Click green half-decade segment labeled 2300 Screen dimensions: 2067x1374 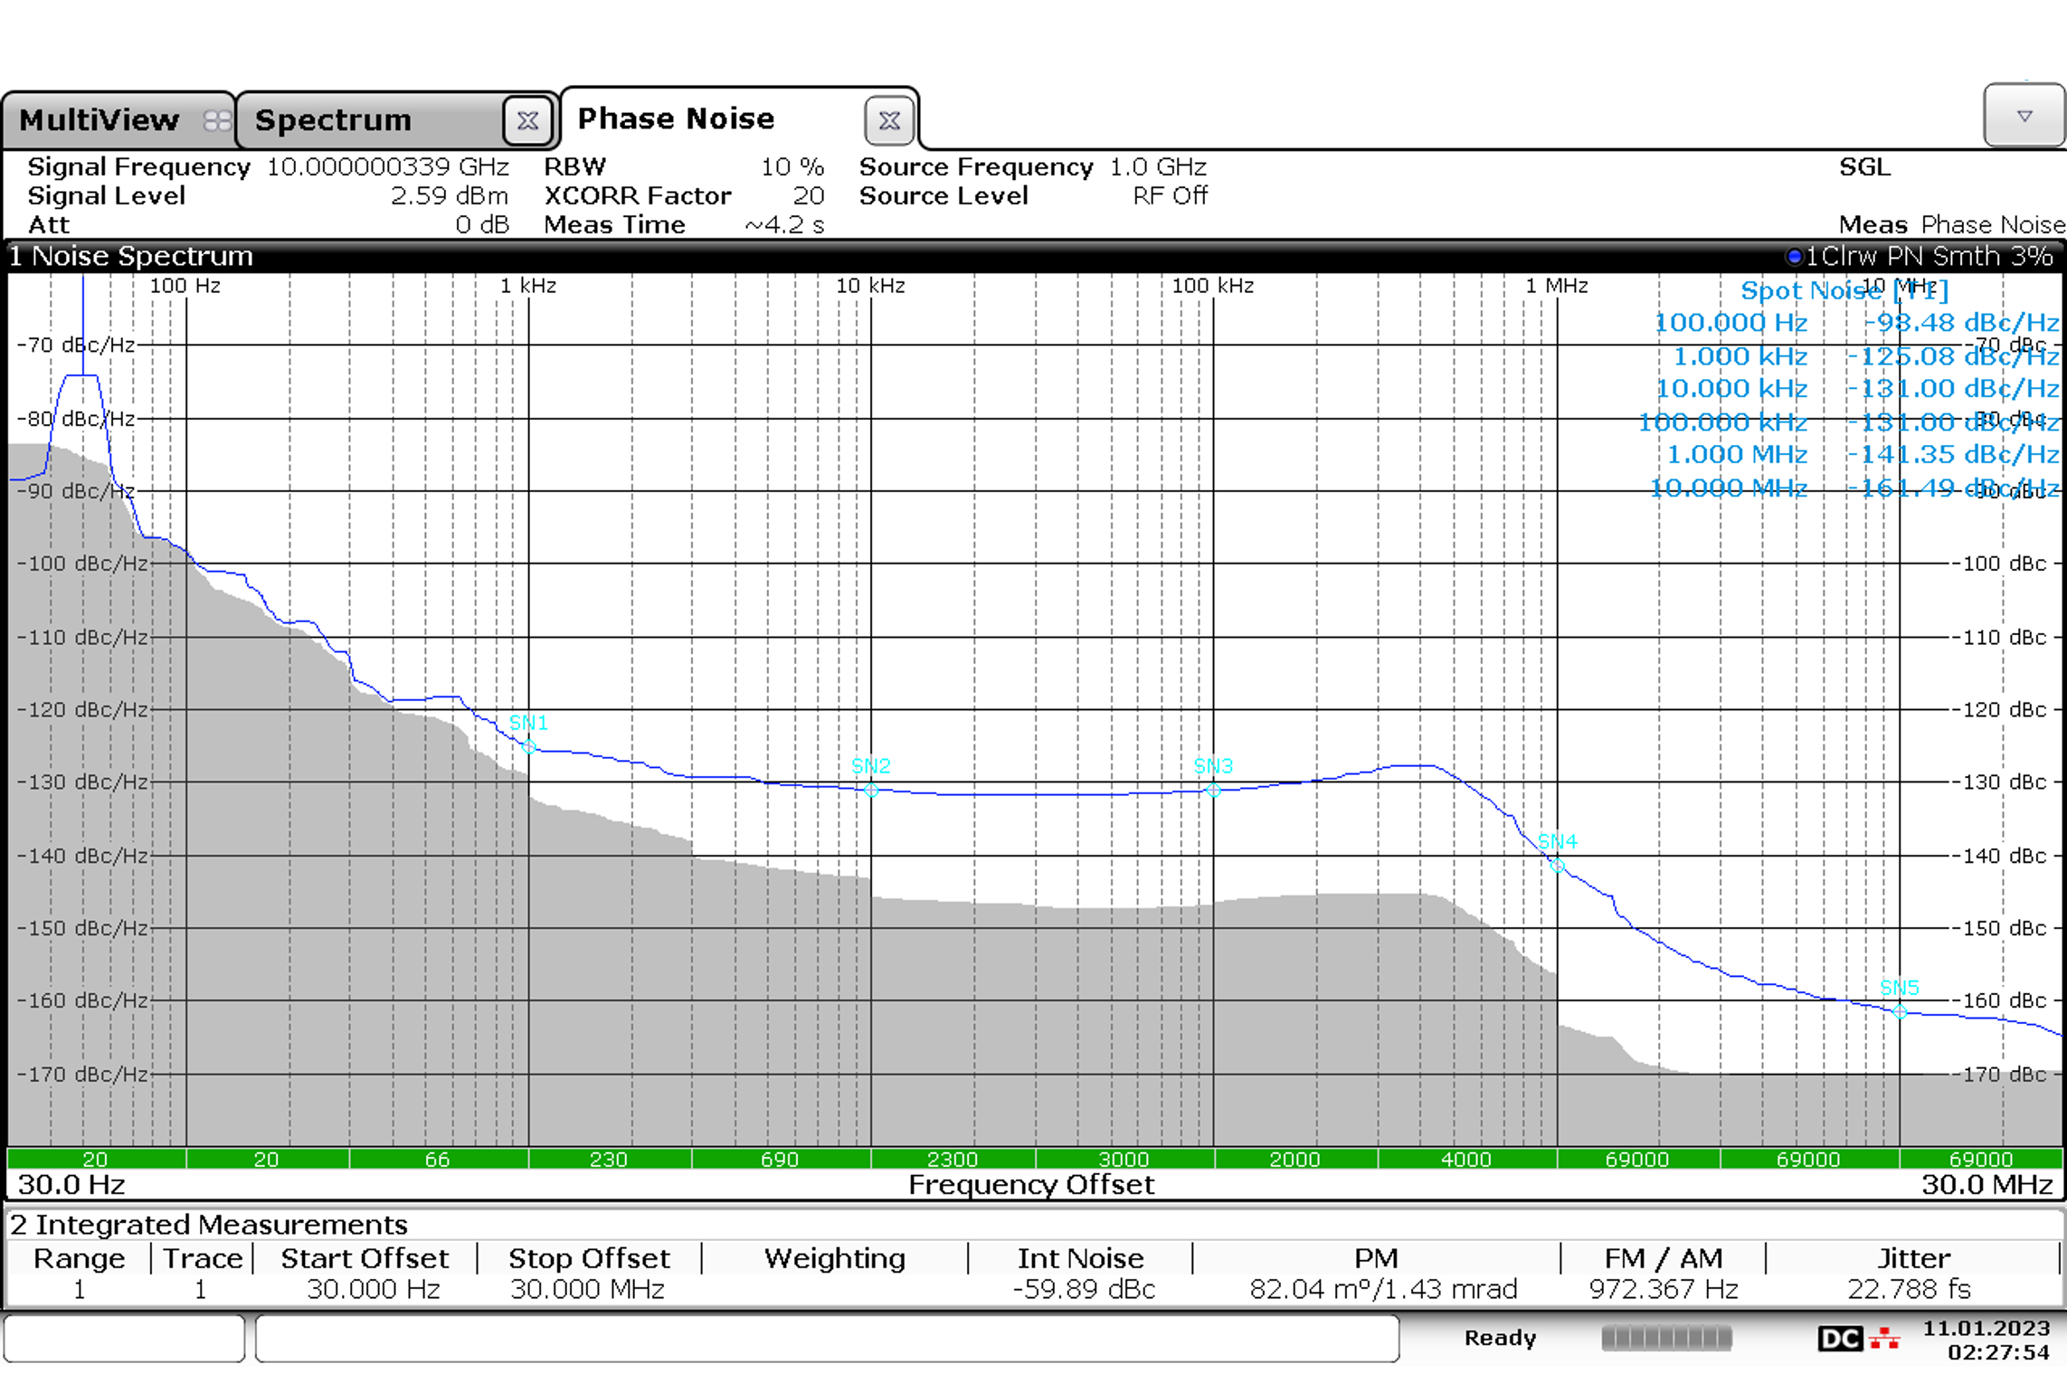[x=952, y=1159]
